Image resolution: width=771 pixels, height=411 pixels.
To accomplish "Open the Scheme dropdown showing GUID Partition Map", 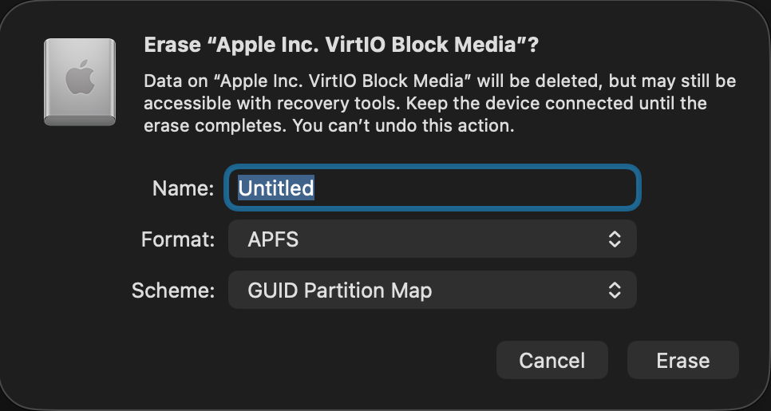I will [432, 290].
